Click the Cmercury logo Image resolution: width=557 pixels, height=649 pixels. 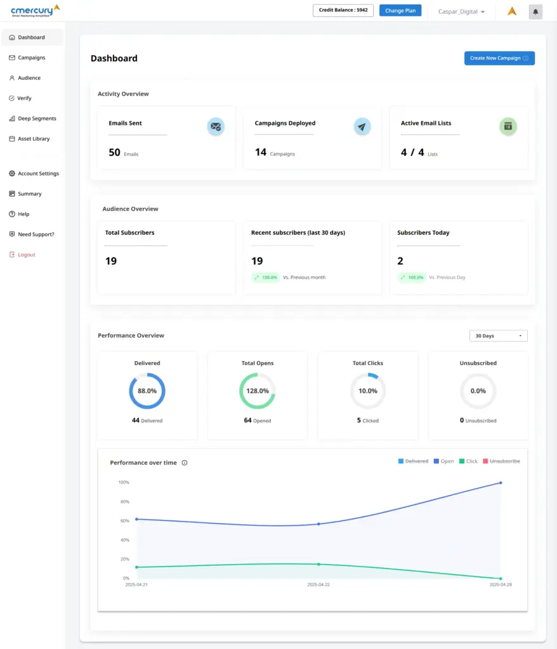(x=36, y=10)
